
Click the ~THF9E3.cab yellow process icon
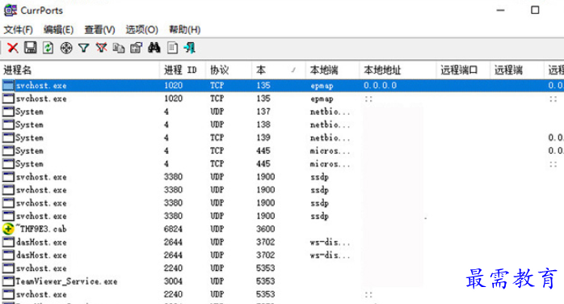pyautogui.click(x=8, y=229)
